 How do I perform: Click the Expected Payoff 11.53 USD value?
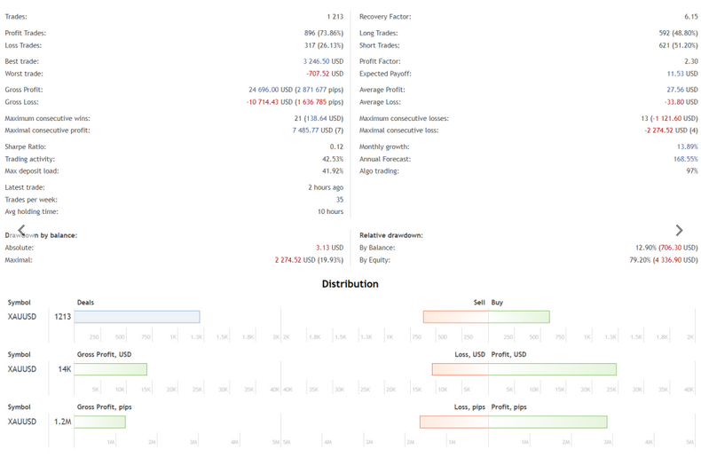point(682,74)
